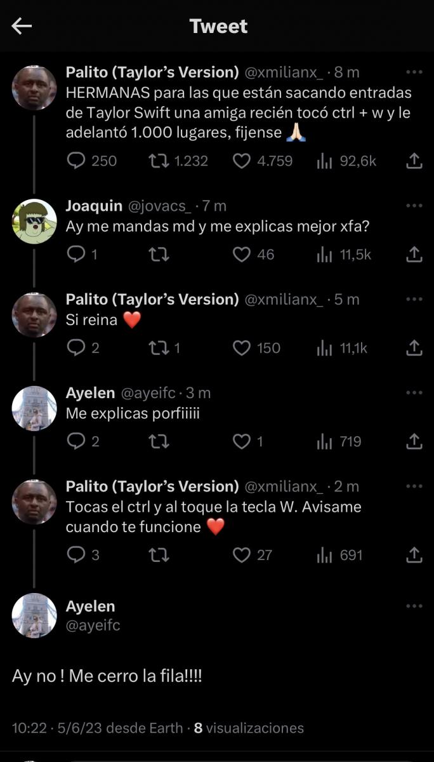Click the view count icon showing 92,6k
Screen dimensions: 434x762
[325, 161]
